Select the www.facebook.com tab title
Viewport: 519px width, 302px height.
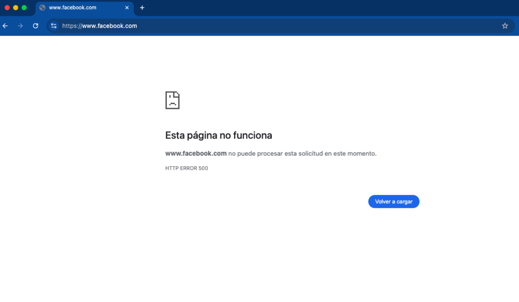tap(72, 8)
